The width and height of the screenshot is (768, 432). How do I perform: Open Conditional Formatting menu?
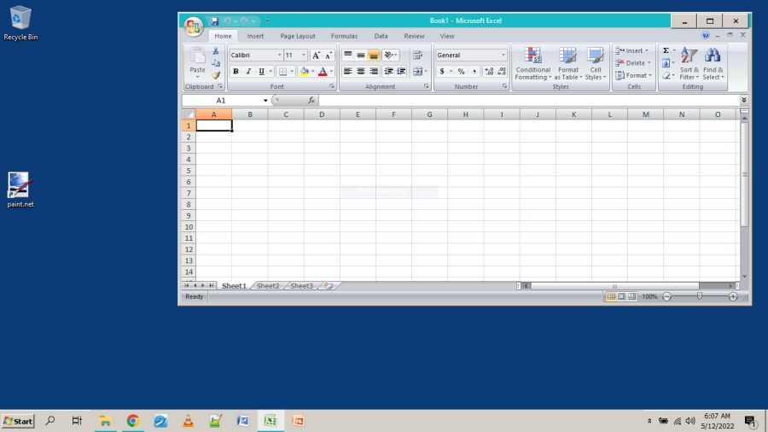point(532,64)
